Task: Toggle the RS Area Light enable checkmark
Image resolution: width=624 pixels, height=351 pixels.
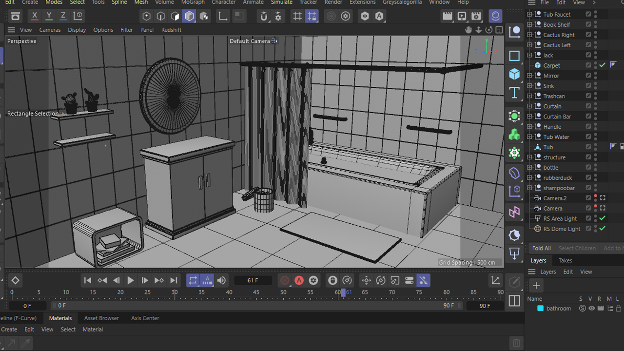Action: tap(603, 218)
